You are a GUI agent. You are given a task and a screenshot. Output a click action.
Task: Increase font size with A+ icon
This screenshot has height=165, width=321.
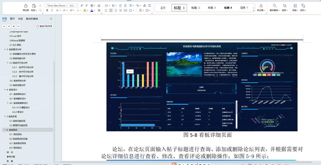click(82, 6)
